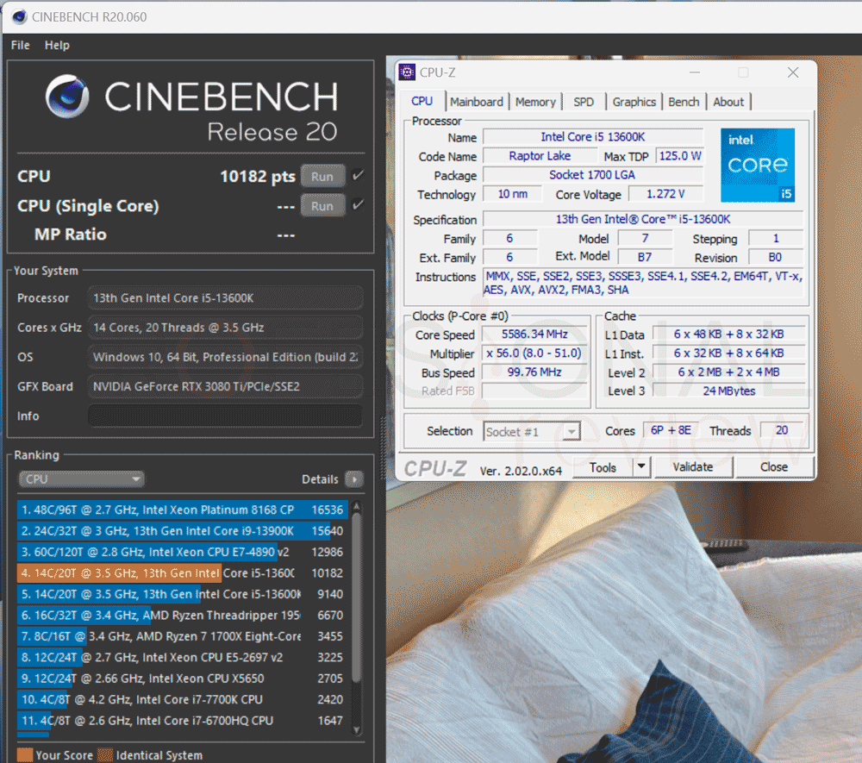Run the CPU multi-core benchmark
The width and height of the screenshot is (862, 763).
pos(322,177)
